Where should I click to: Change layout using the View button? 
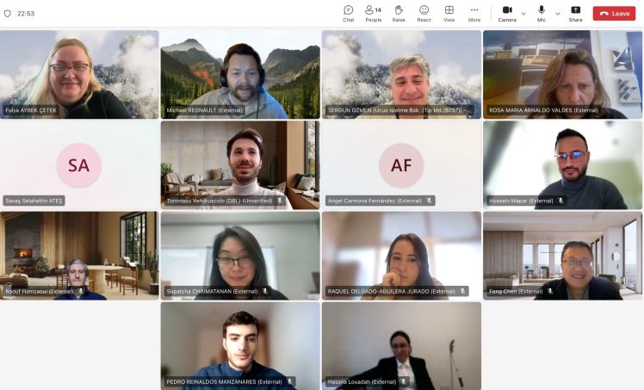[449, 13]
